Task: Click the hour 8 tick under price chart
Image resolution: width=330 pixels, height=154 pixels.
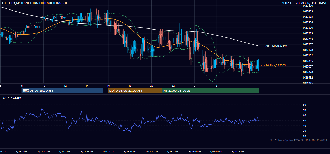Action: (22, 86)
